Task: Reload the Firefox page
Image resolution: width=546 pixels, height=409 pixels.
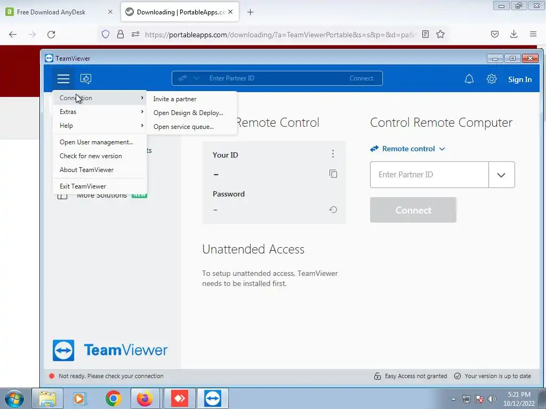Action: (51, 35)
